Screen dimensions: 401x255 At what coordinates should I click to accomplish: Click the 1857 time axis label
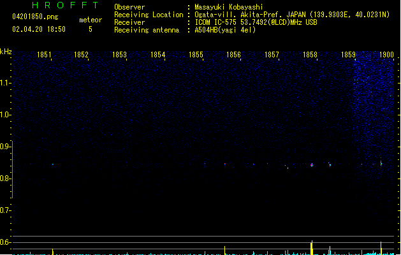pyautogui.click(x=272, y=55)
